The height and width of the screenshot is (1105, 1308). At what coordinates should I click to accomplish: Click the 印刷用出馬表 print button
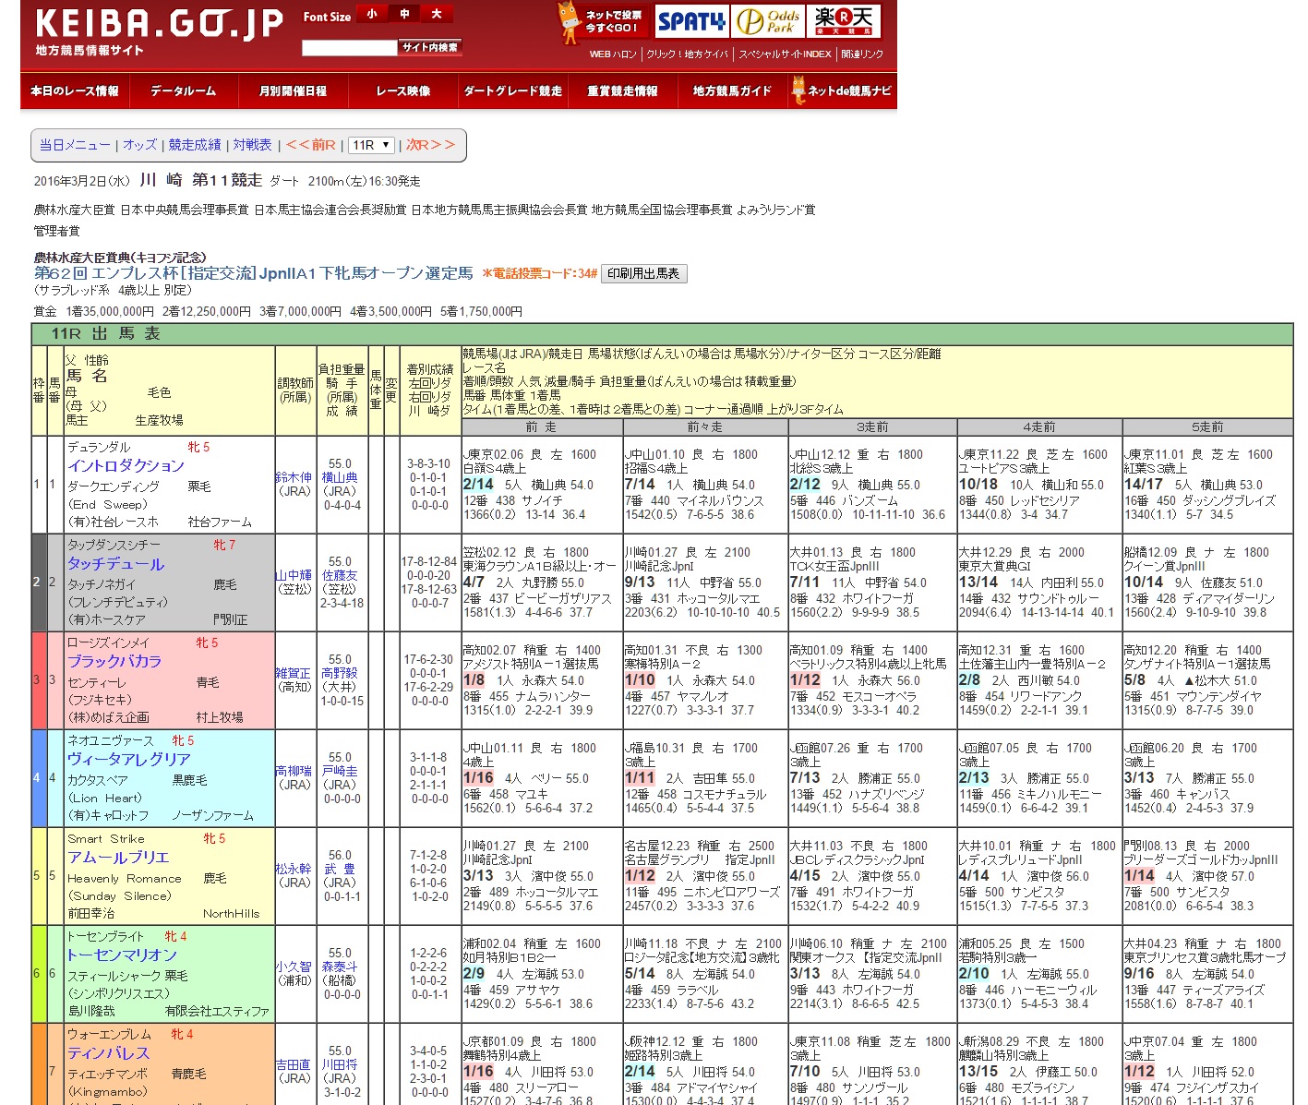[x=643, y=273]
